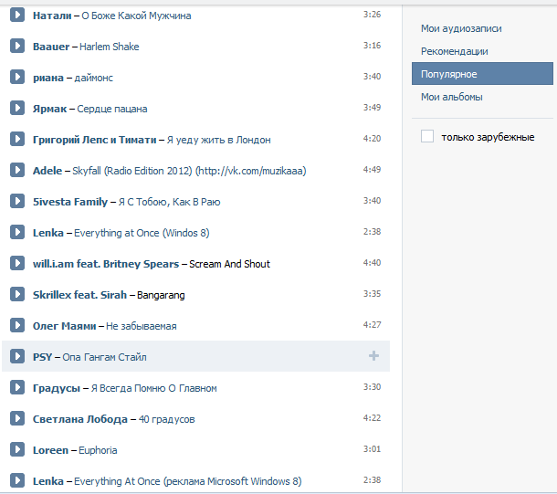
Task: Play Baauer – Harlem Shake track
Action: (17, 46)
